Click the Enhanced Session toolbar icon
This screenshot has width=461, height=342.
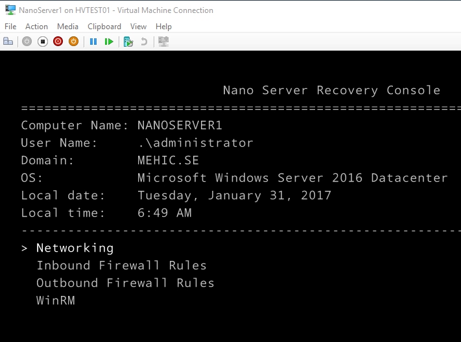(163, 42)
